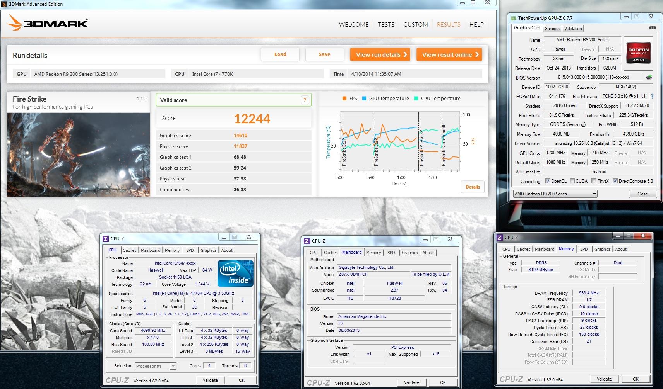This screenshot has width=663, height=389.
Task: Click OK in the CPU-Z Mainboard window
Action: click(443, 382)
